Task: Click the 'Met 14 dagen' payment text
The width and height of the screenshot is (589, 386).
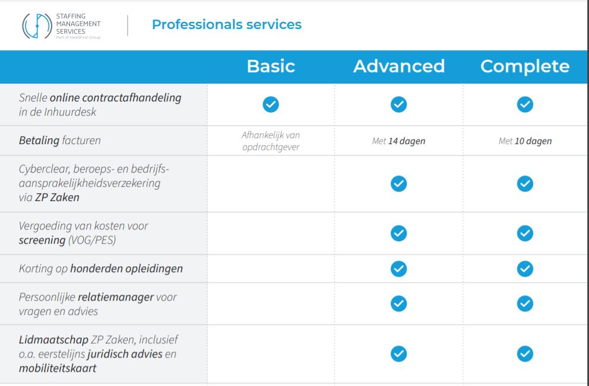Action: 398,141
